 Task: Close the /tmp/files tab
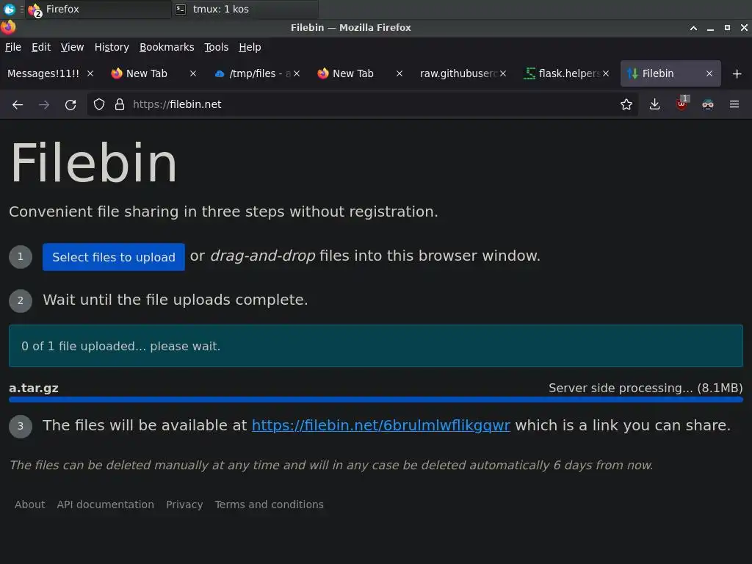297,73
